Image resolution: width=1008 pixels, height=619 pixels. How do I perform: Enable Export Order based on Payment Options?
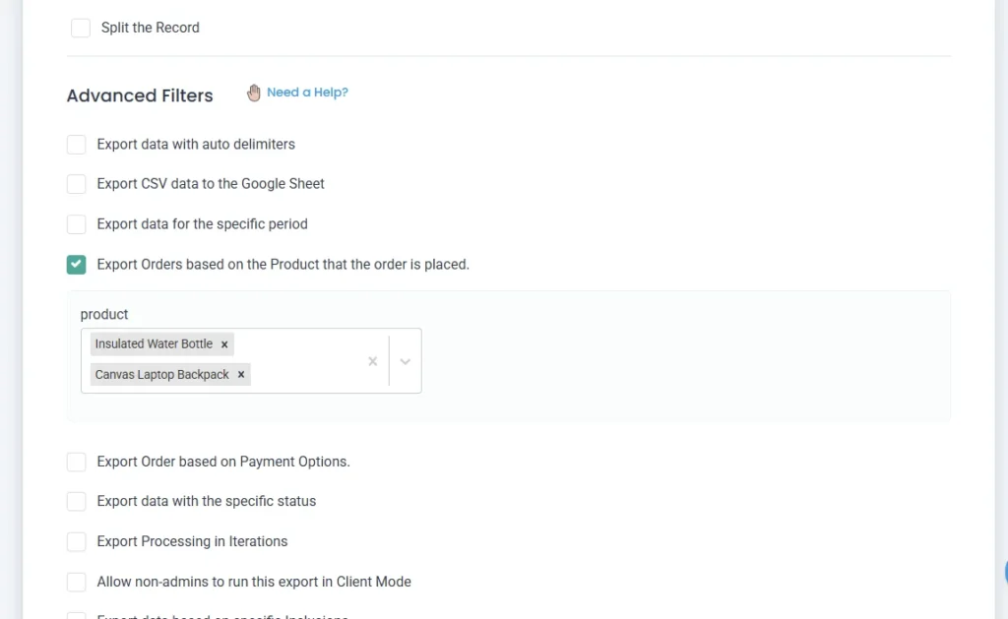point(77,462)
